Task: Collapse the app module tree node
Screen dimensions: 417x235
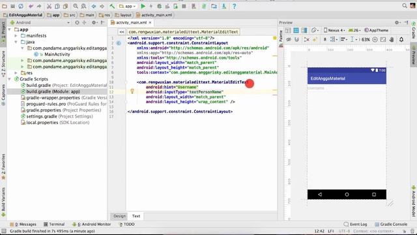Action: [10, 29]
